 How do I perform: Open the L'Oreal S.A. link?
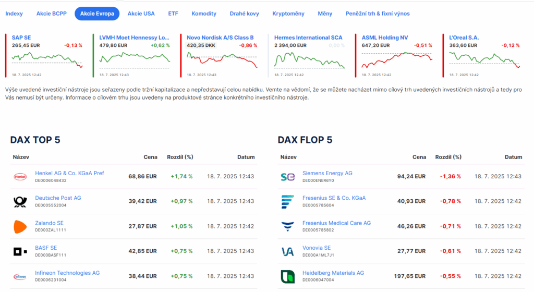pos(464,38)
